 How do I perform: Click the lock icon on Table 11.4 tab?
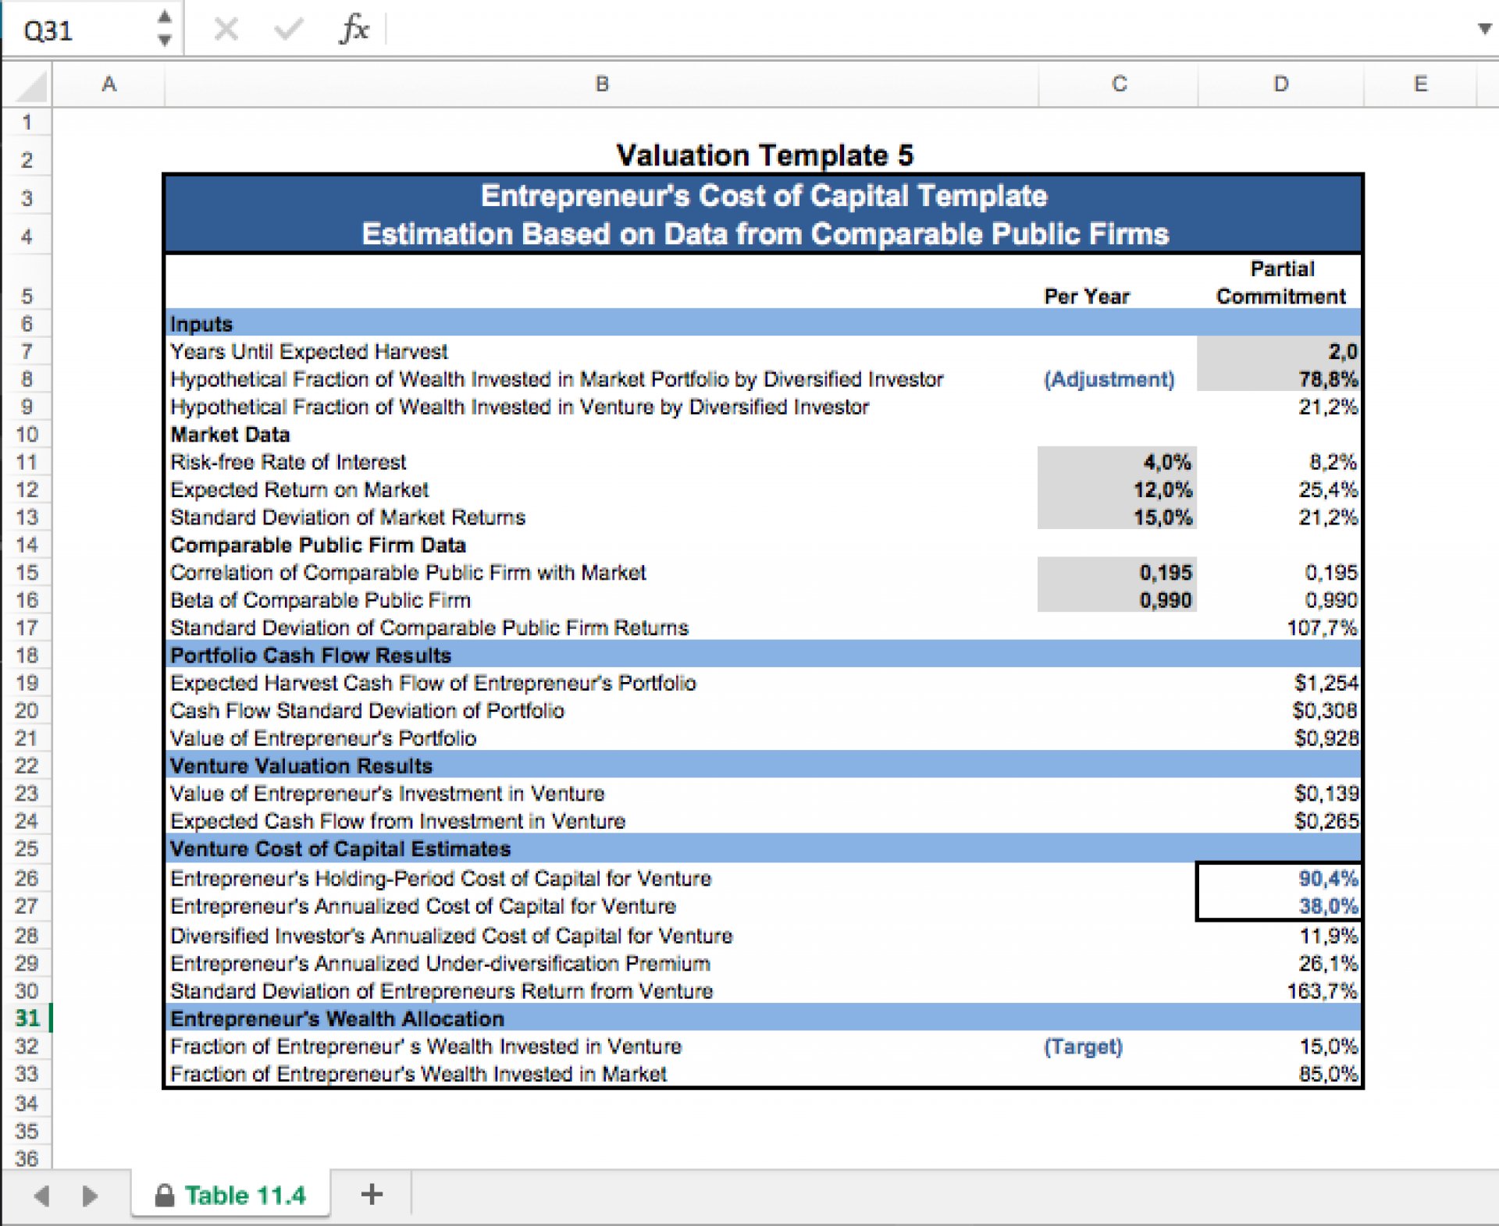point(164,1195)
